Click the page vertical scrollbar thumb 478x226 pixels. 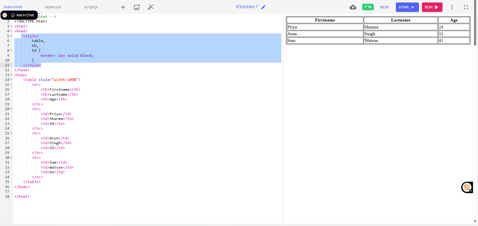click(x=475, y=23)
